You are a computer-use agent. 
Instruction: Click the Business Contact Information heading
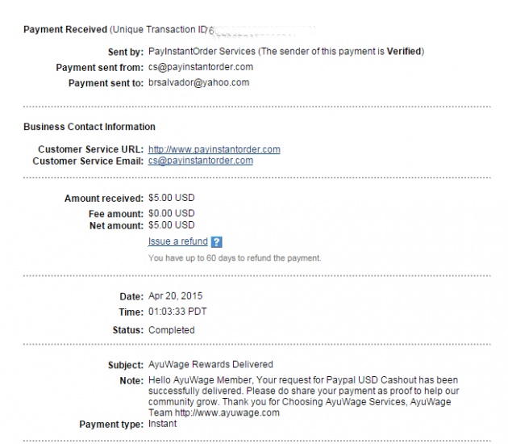tap(90, 127)
